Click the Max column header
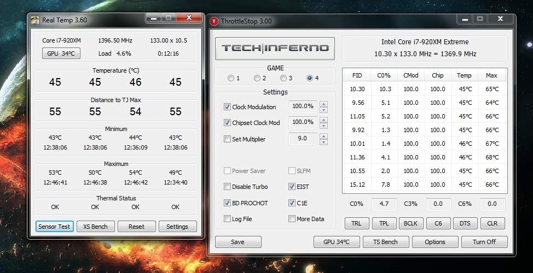 (491, 75)
